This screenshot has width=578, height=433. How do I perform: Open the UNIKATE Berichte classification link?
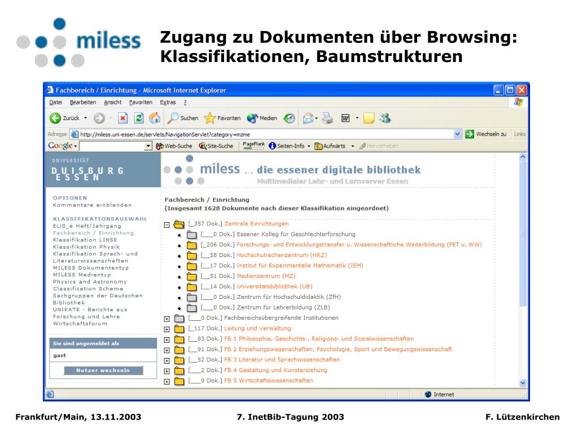tap(90, 313)
